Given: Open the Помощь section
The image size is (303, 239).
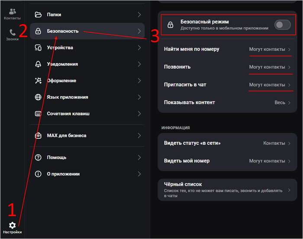Looking at the screenshot, I should pyautogui.click(x=87, y=157).
